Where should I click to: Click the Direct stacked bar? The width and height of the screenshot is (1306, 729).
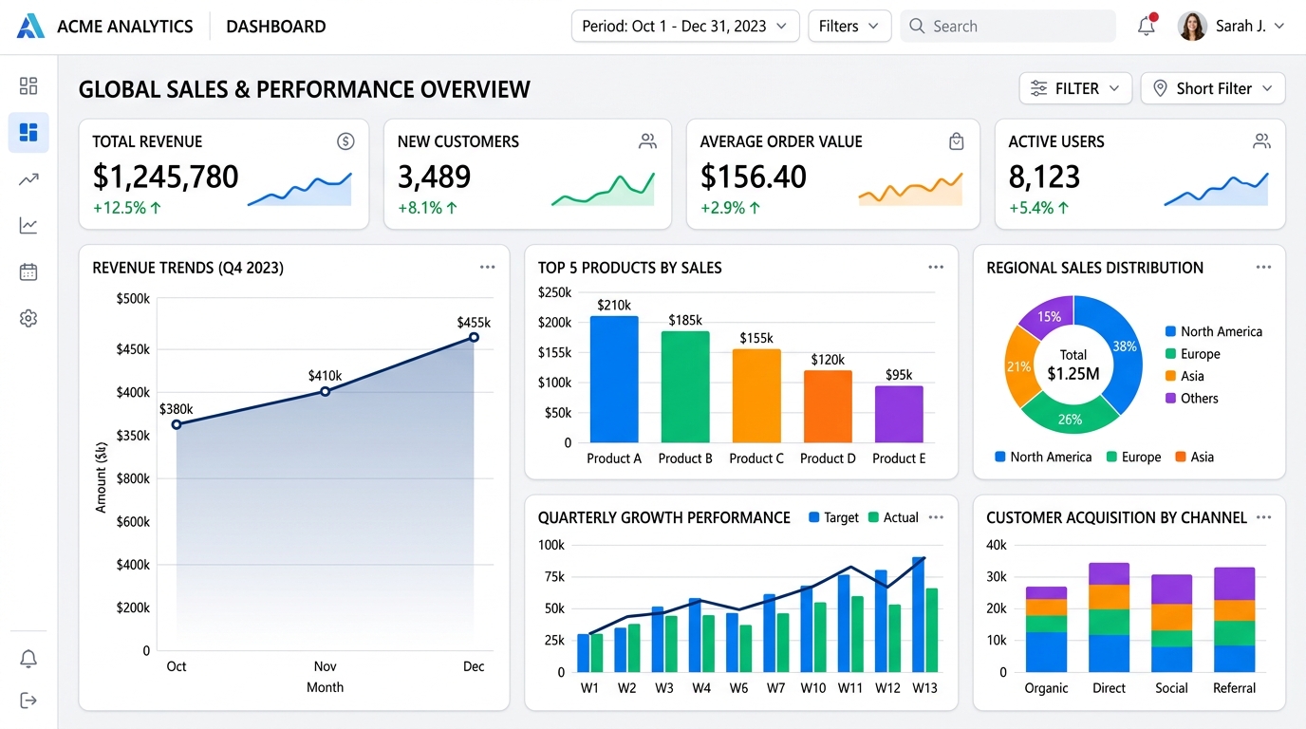[1109, 617]
